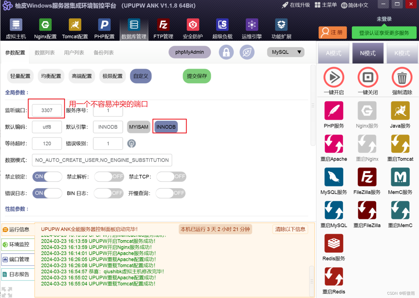This screenshot has width=419, height=298.
Task: Open 超级负载 load section
Action: 222,29
